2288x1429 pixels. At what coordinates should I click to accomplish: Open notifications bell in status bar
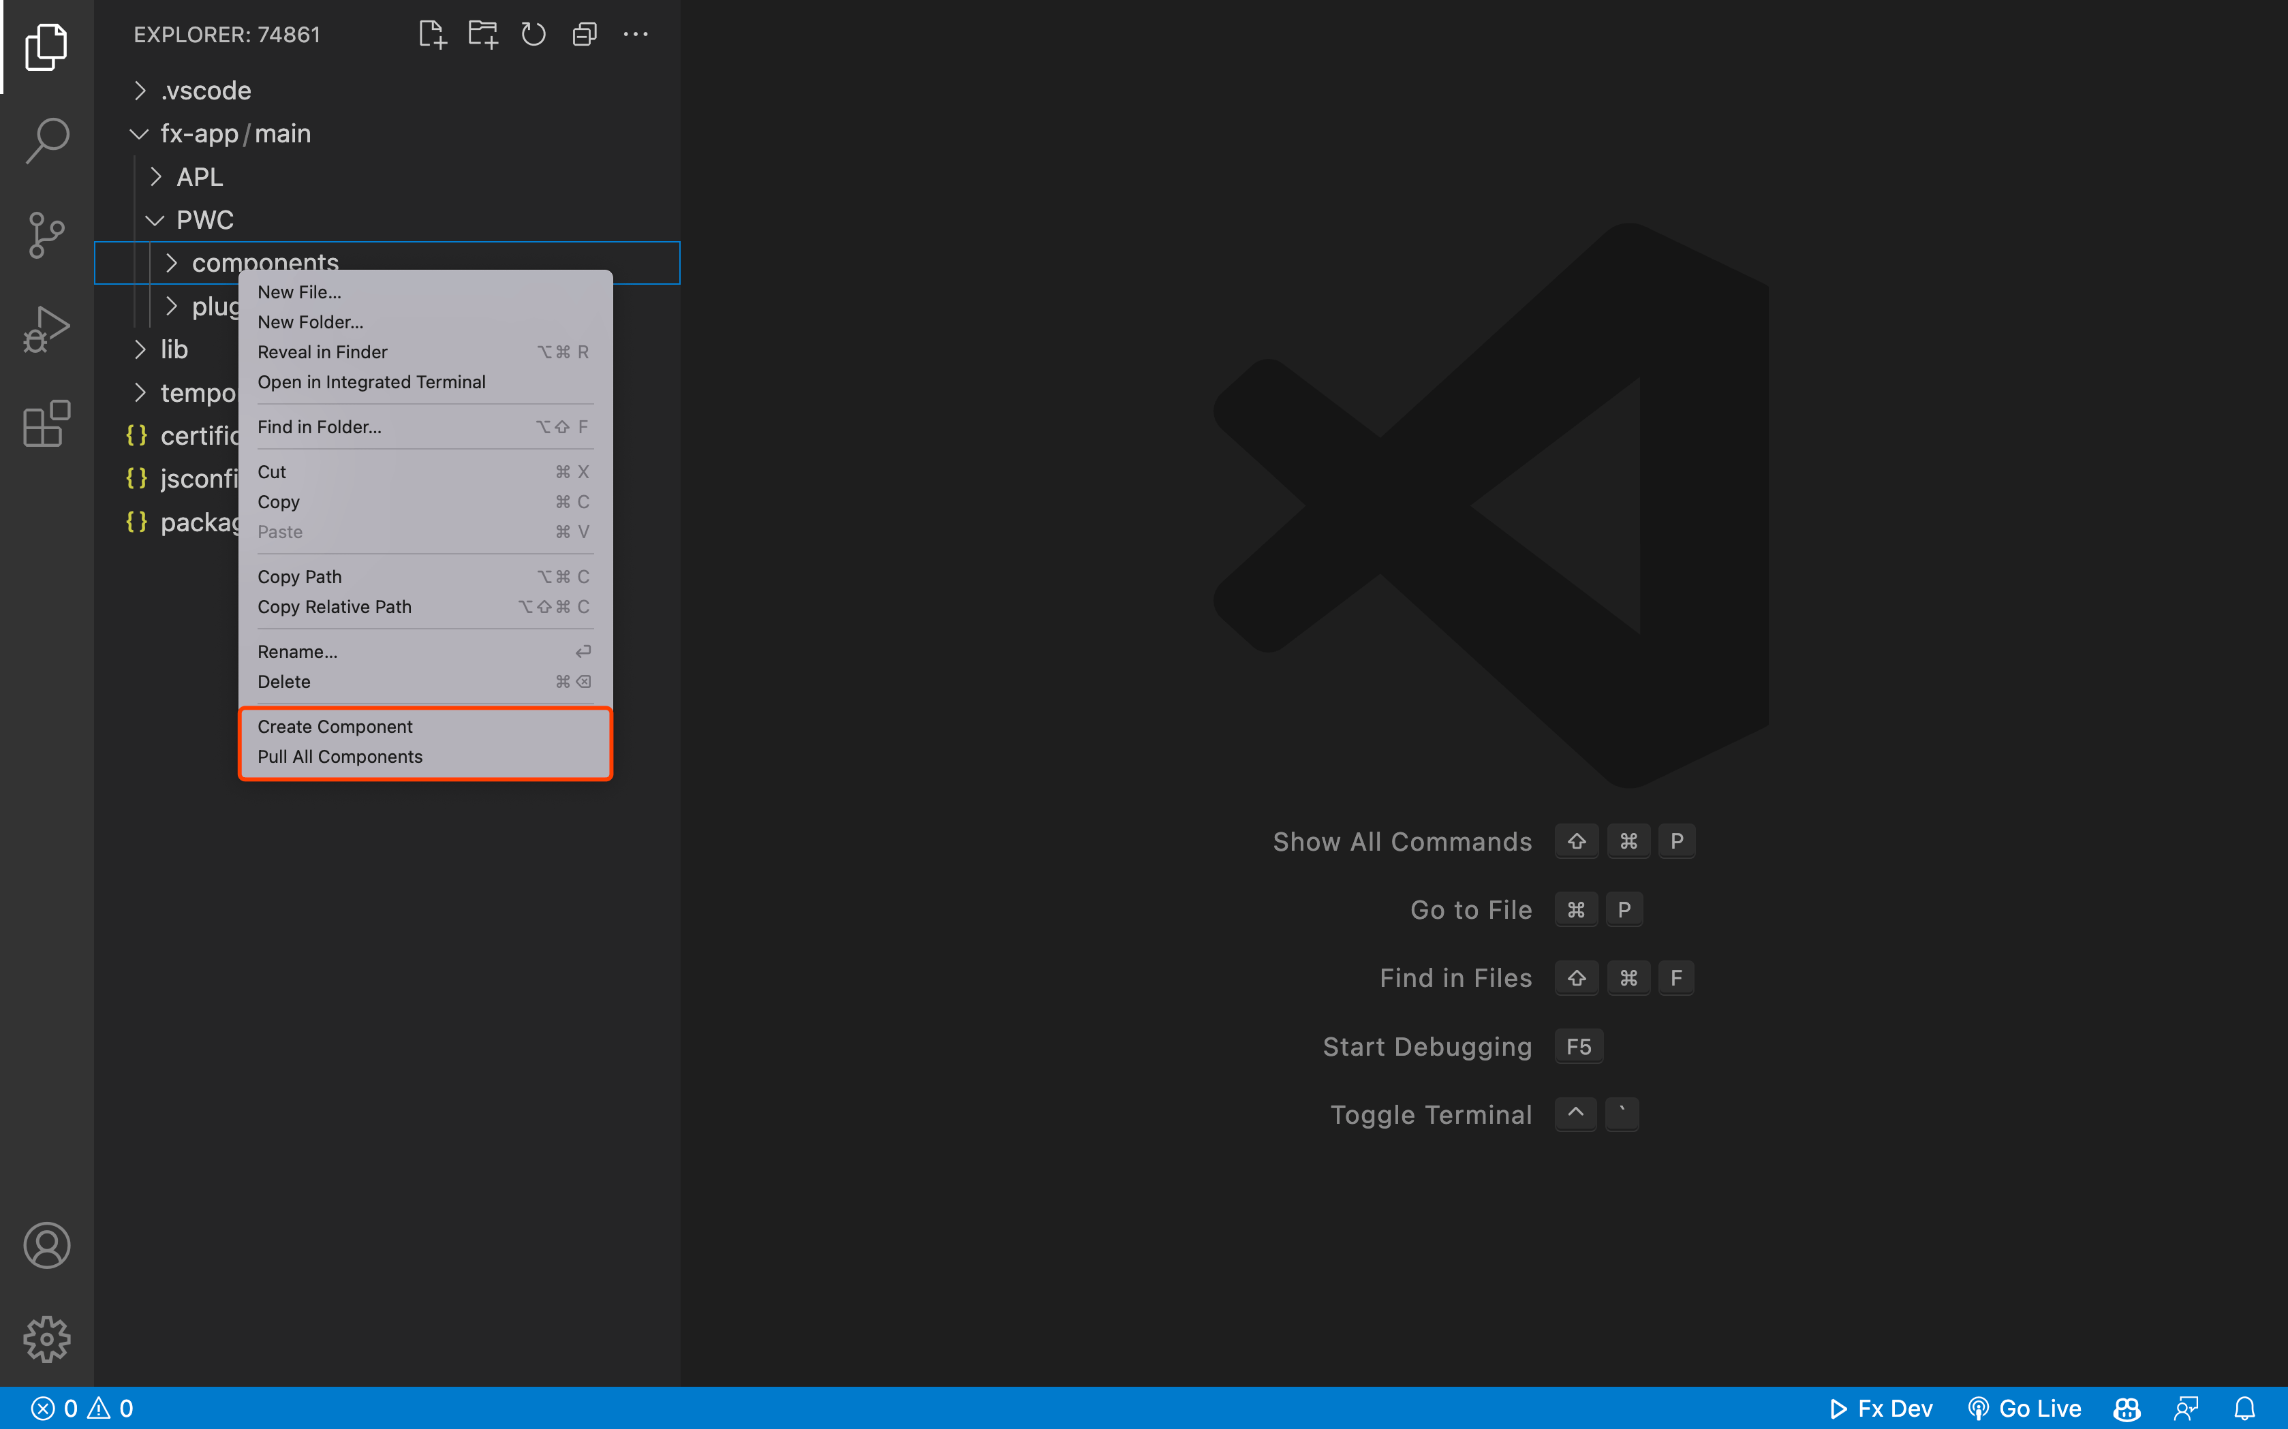point(2244,1408)
